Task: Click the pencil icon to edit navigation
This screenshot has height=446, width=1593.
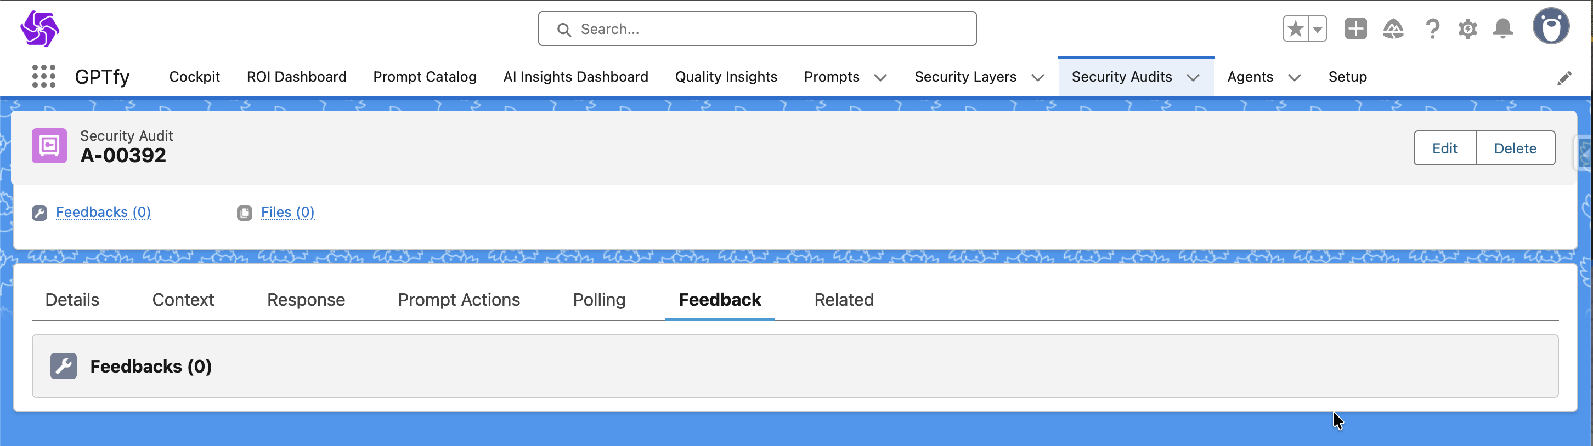Action: [x=1564, y=78]
